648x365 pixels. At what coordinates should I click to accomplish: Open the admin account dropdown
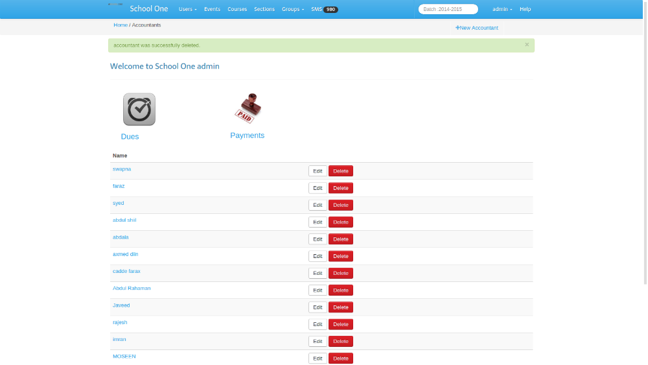pos(502,10)
